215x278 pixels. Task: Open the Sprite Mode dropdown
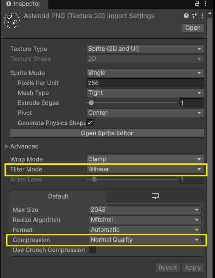point(145,73)
